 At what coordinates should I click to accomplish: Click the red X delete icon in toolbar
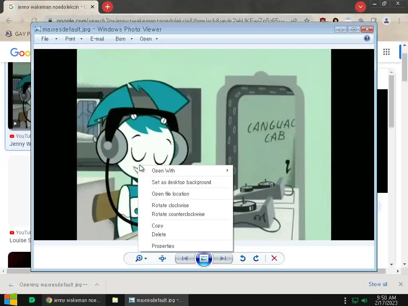(x=274, y=258)
